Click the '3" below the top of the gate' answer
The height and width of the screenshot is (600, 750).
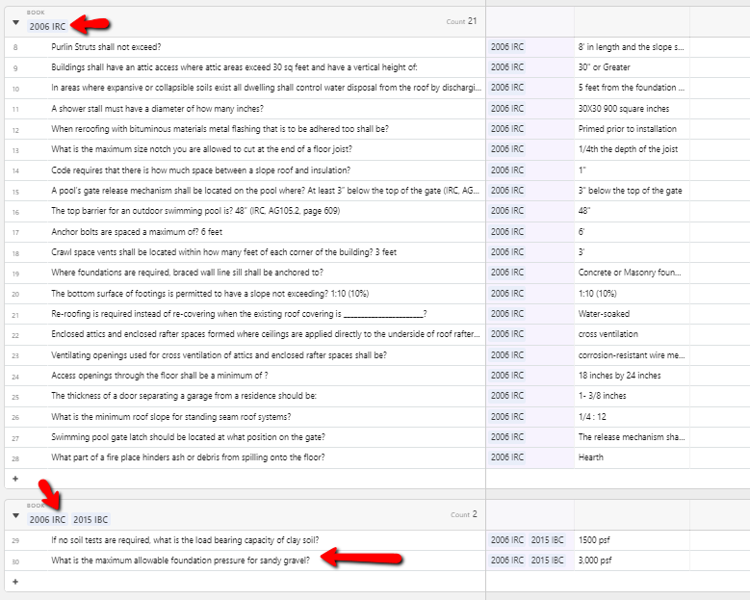(630, 191)
